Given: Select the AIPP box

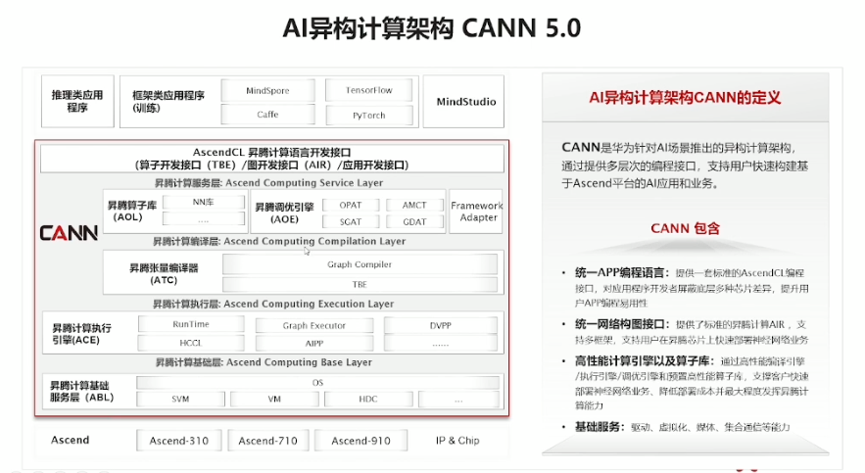Looking at the screenshot, I should coord(313,344).
